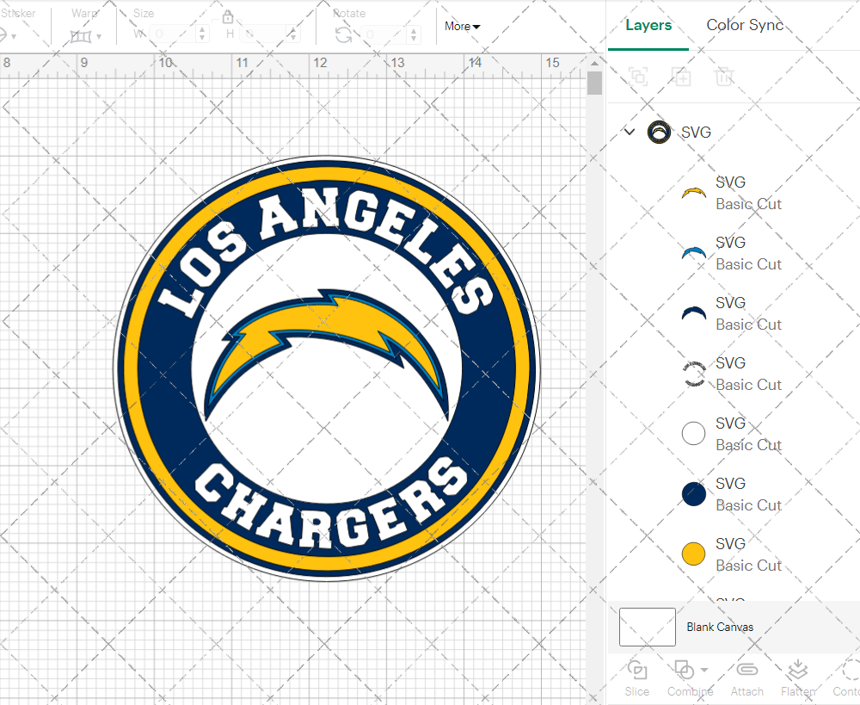Select the SVG group logo thumbnail
Screen dimensions: 860x705
[659, 133]
